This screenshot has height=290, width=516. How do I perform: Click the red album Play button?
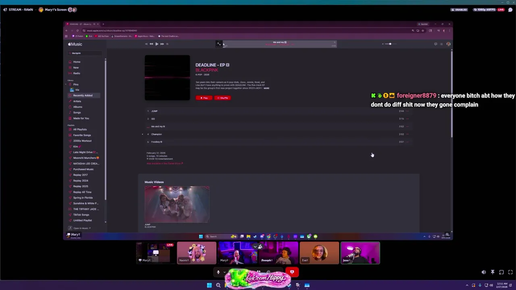pos(204,98)
